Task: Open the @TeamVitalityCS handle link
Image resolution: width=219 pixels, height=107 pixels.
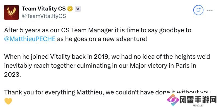Action: click(44, 16)
